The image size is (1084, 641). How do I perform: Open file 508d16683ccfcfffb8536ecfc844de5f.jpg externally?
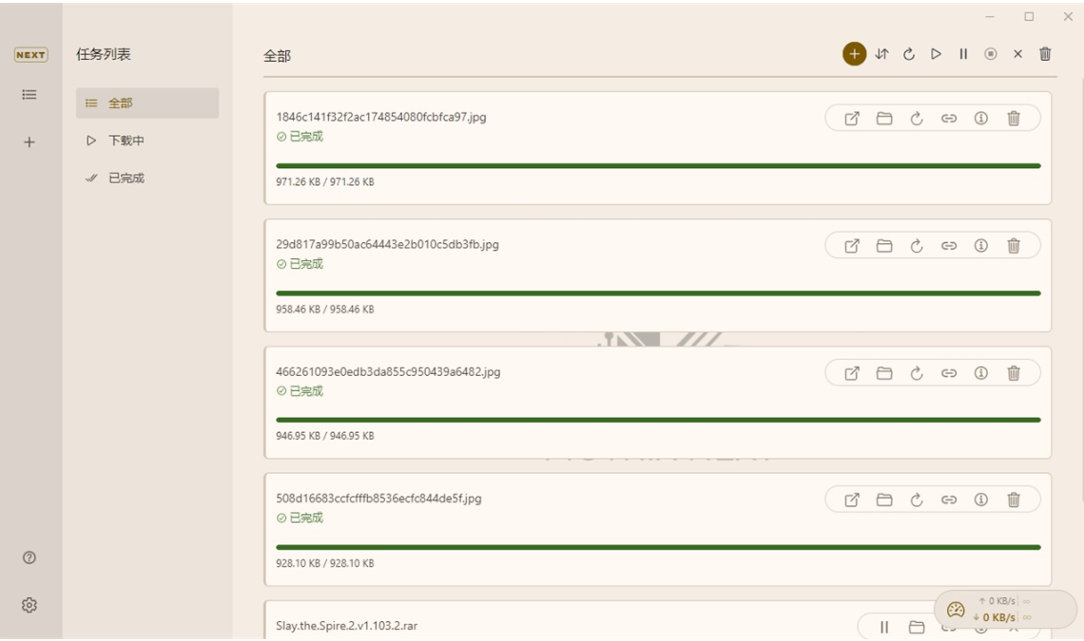point(852,500)
